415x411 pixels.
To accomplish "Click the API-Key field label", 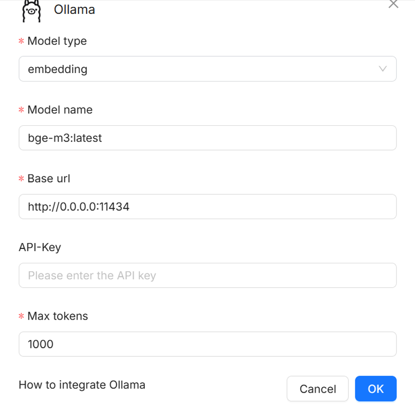I will point(40,247).
